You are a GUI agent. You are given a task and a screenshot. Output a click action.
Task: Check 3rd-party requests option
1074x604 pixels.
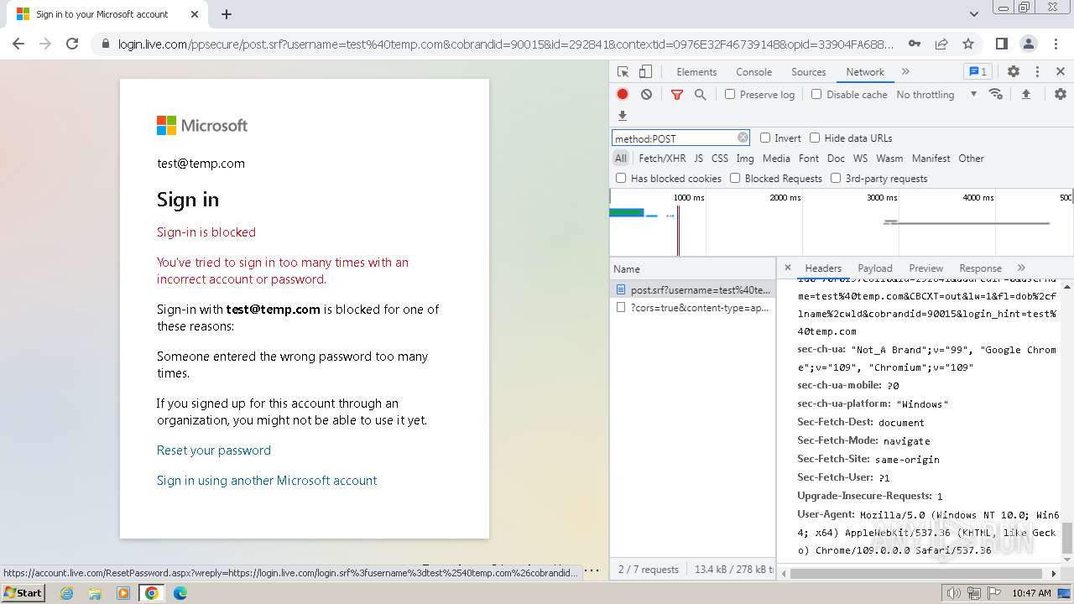(x=836, y=178)
